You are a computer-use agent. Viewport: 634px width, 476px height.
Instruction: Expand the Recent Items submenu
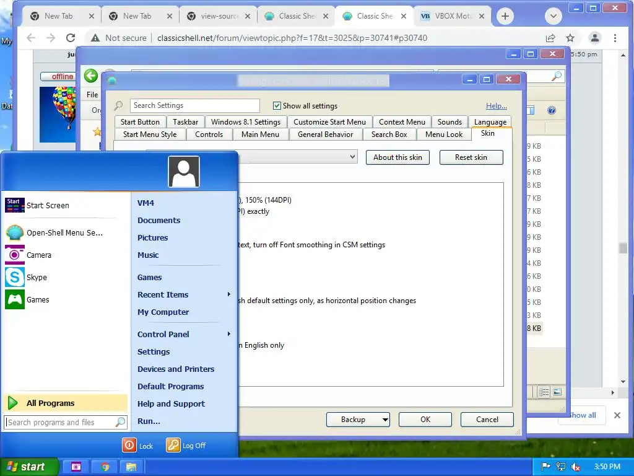[229, 294]
